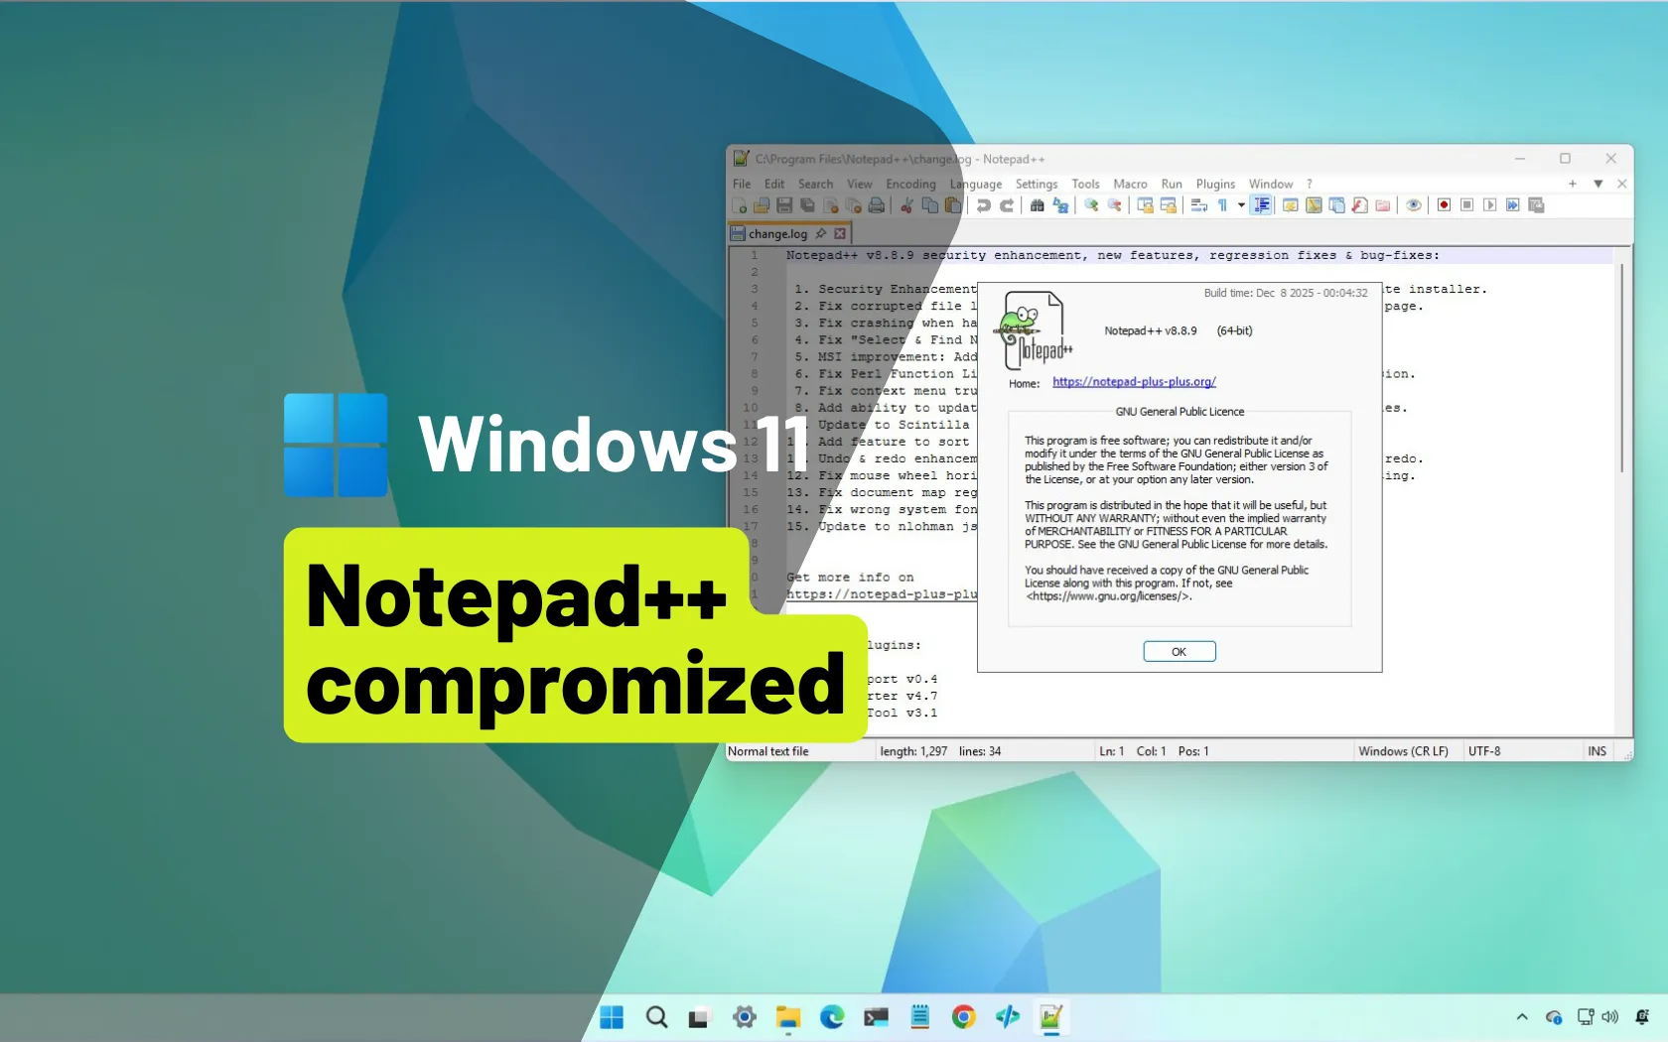The width and height of the screenshot is (1668, 1042).
Task: Open the Plugins menu
Action: (x=1214, y=184)
